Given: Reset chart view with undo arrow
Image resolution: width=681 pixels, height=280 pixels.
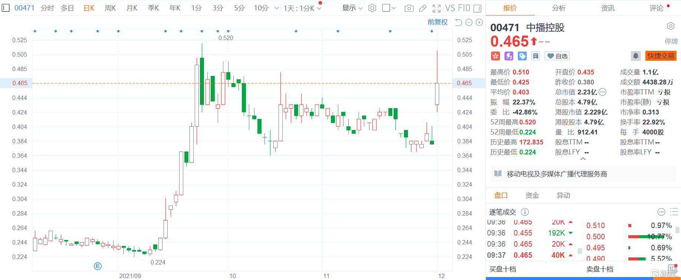Looking at the screenshot, I should tap(458, 23).
